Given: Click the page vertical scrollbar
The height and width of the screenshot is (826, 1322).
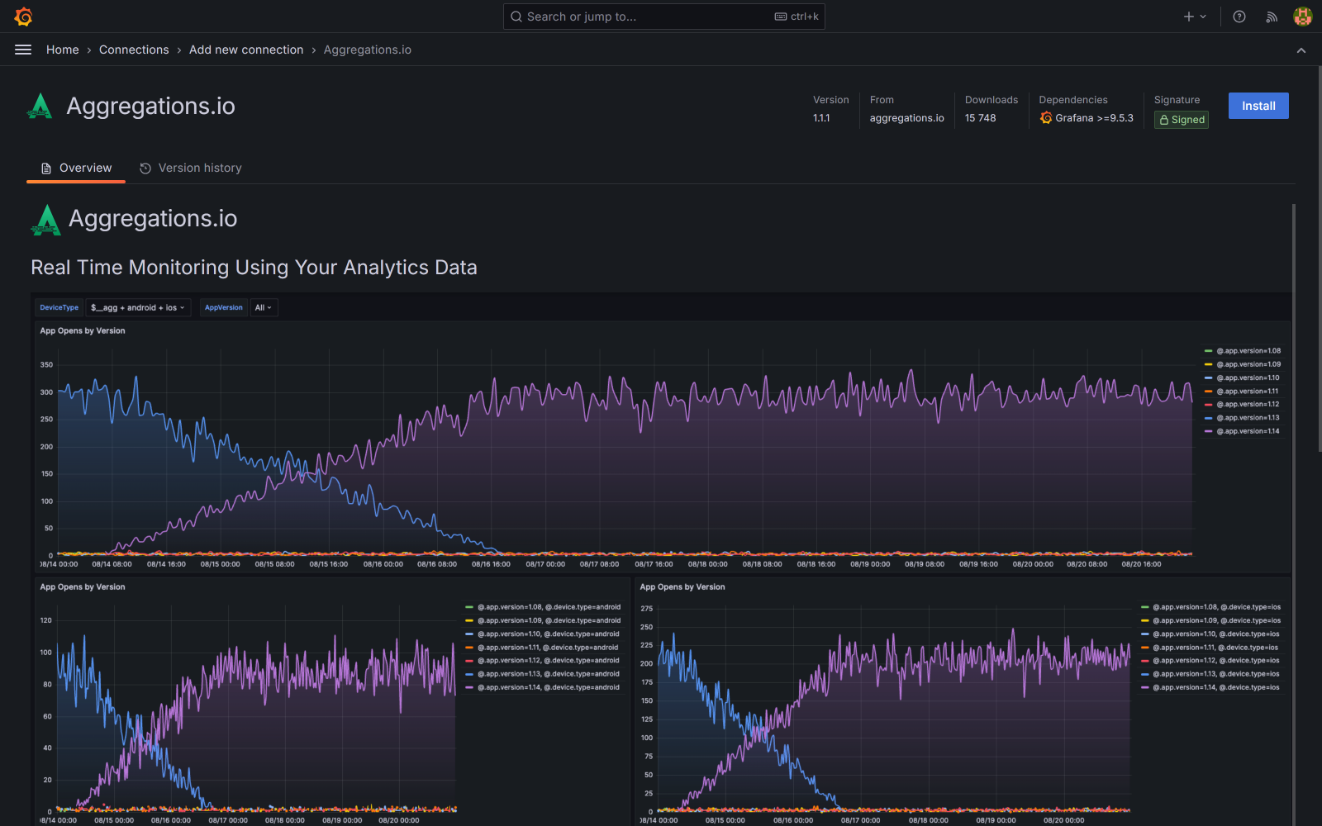Looking at the screenshot, I should click(x=1319, y=259).
